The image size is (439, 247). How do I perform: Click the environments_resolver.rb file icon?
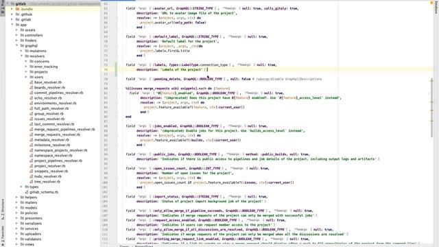click(x=32, y=104)
